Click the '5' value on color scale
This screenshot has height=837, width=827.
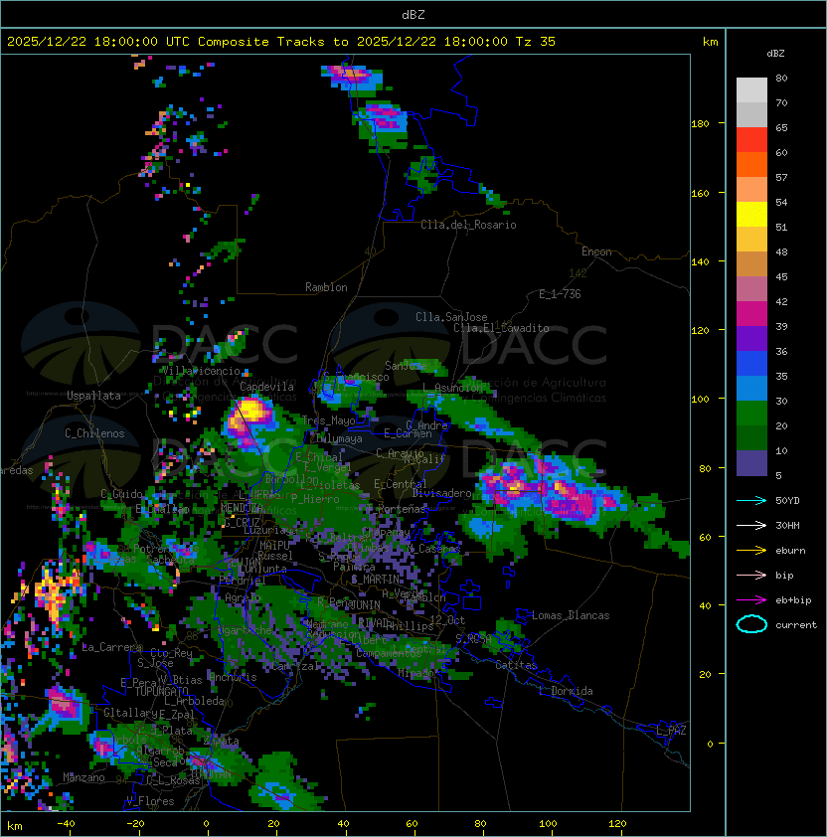pos(778,475)
